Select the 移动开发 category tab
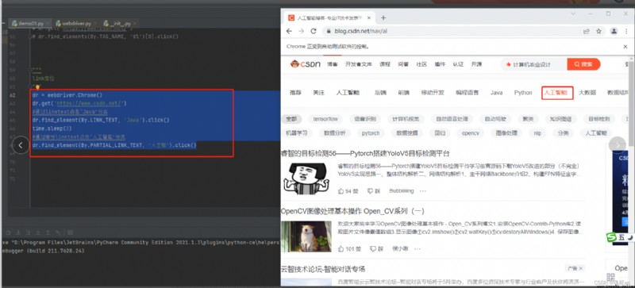Screen dimensions: 635x288 (x=433, y=93)
